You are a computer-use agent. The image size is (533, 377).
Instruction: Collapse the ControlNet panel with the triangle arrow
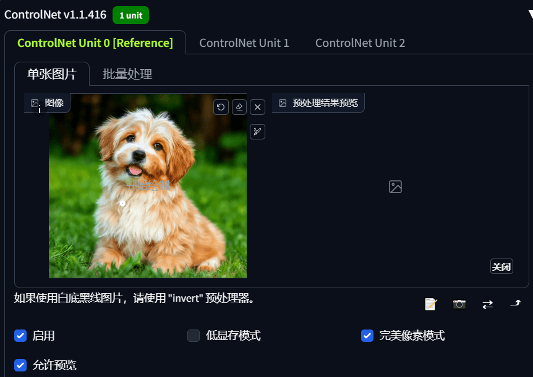click(x=531, y=15)
